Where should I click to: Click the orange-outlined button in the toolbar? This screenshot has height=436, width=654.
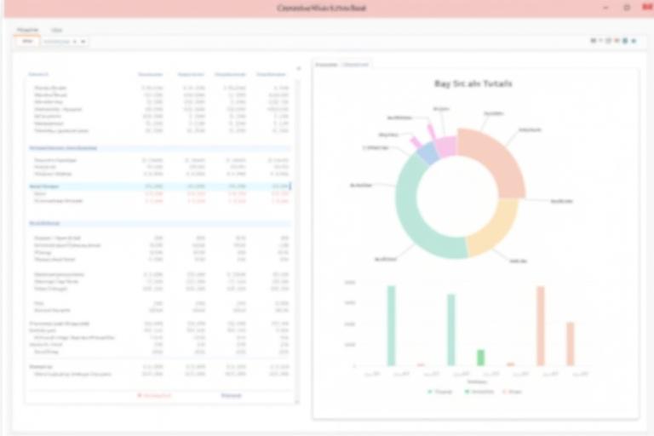(26, 41)
